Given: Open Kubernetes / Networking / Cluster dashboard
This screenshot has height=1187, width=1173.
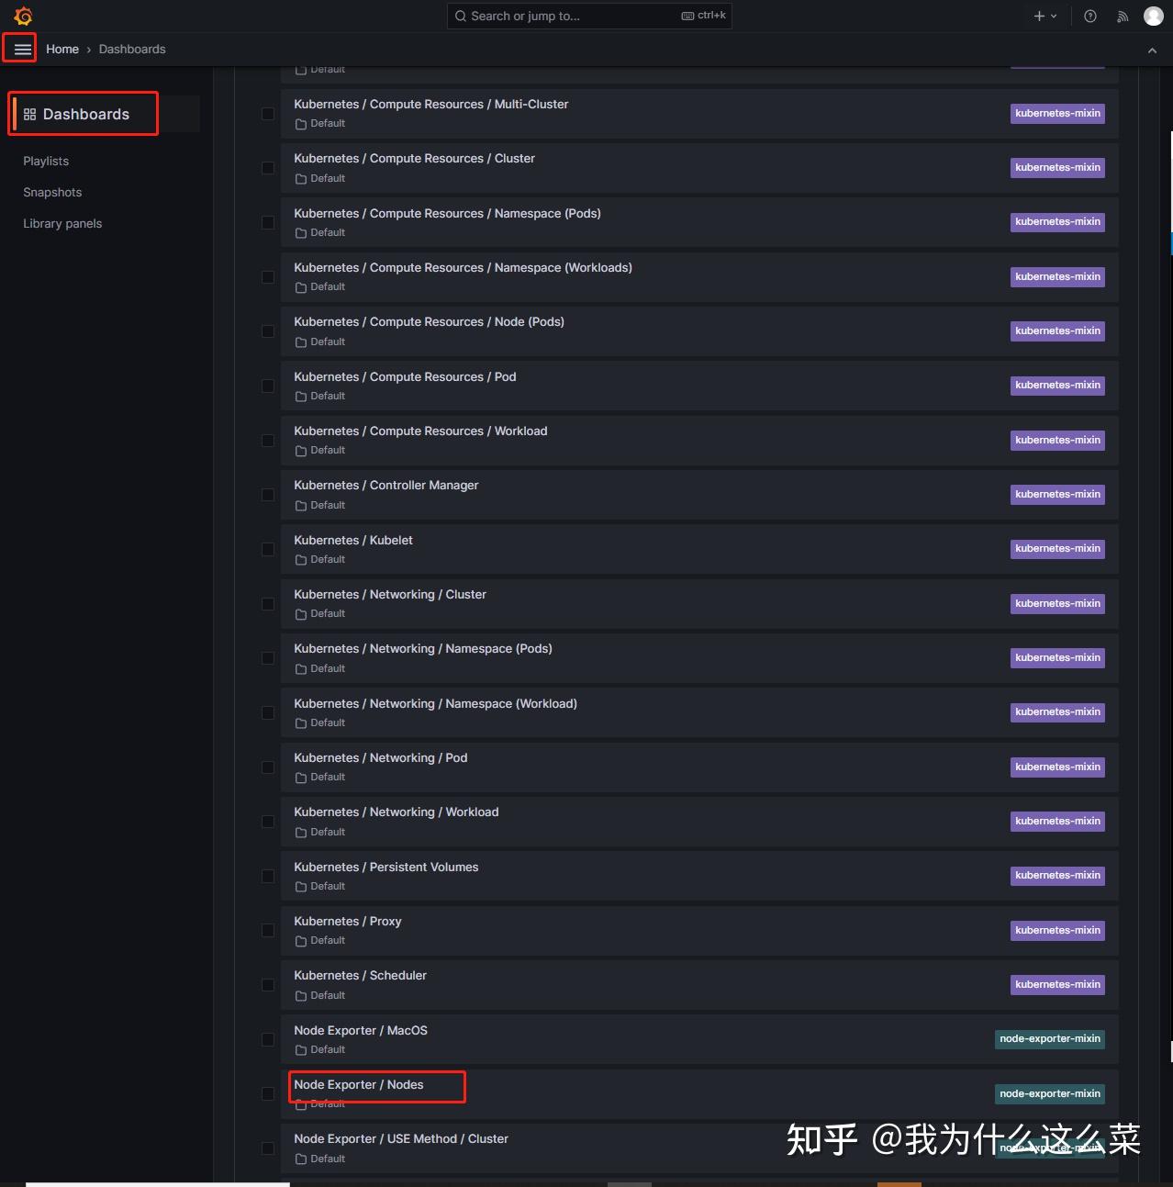Looking at the screenshot, I should click(x=390, y=595).
